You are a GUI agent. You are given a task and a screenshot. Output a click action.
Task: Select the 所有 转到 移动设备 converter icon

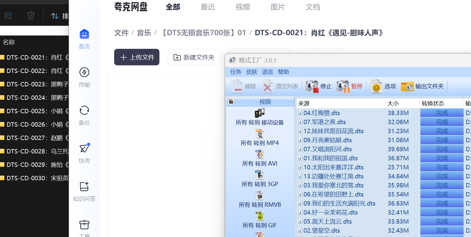[260, 113]
